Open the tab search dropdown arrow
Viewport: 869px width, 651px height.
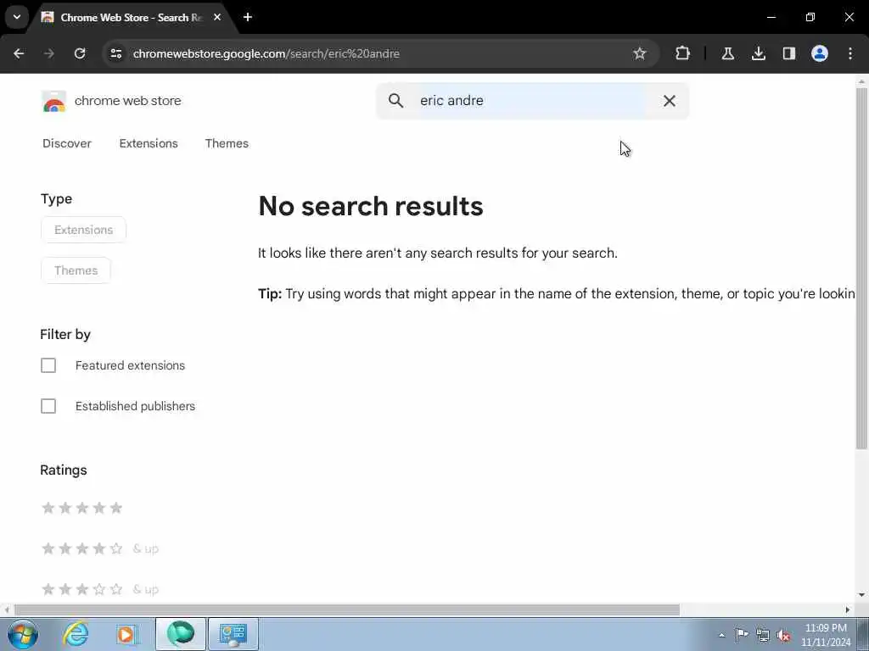pyautogui.click(x=17, y=17)
